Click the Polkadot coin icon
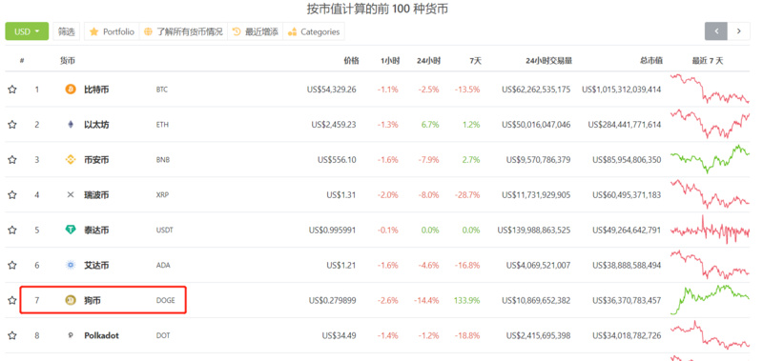This screenshot has width=763, height=361. point(71,335)
